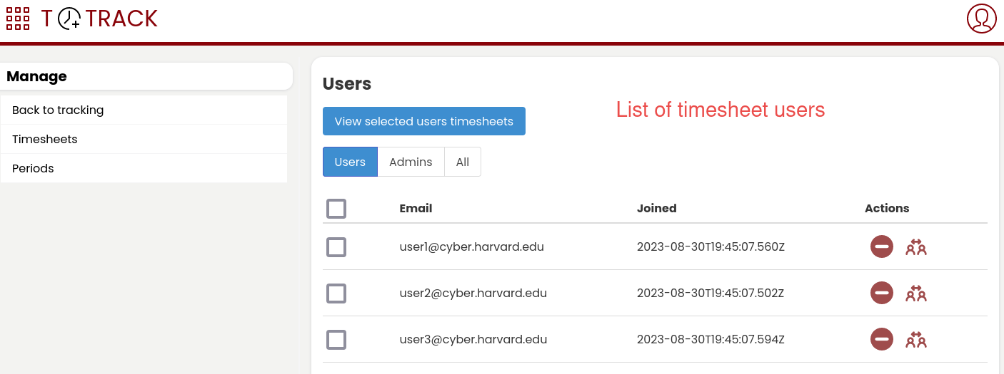Remove user3 with the red minus icon
The image size is (1004, 374).
882,339
